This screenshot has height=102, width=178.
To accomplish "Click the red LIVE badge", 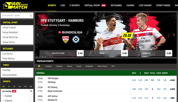I will [x=14, y=91].
